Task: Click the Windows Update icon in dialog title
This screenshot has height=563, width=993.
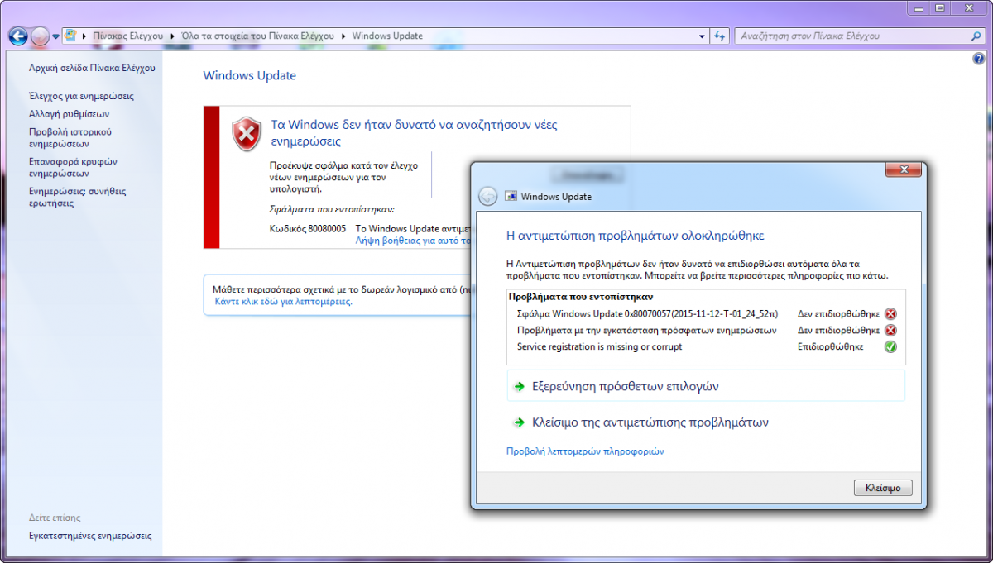Action: (511, 197)
